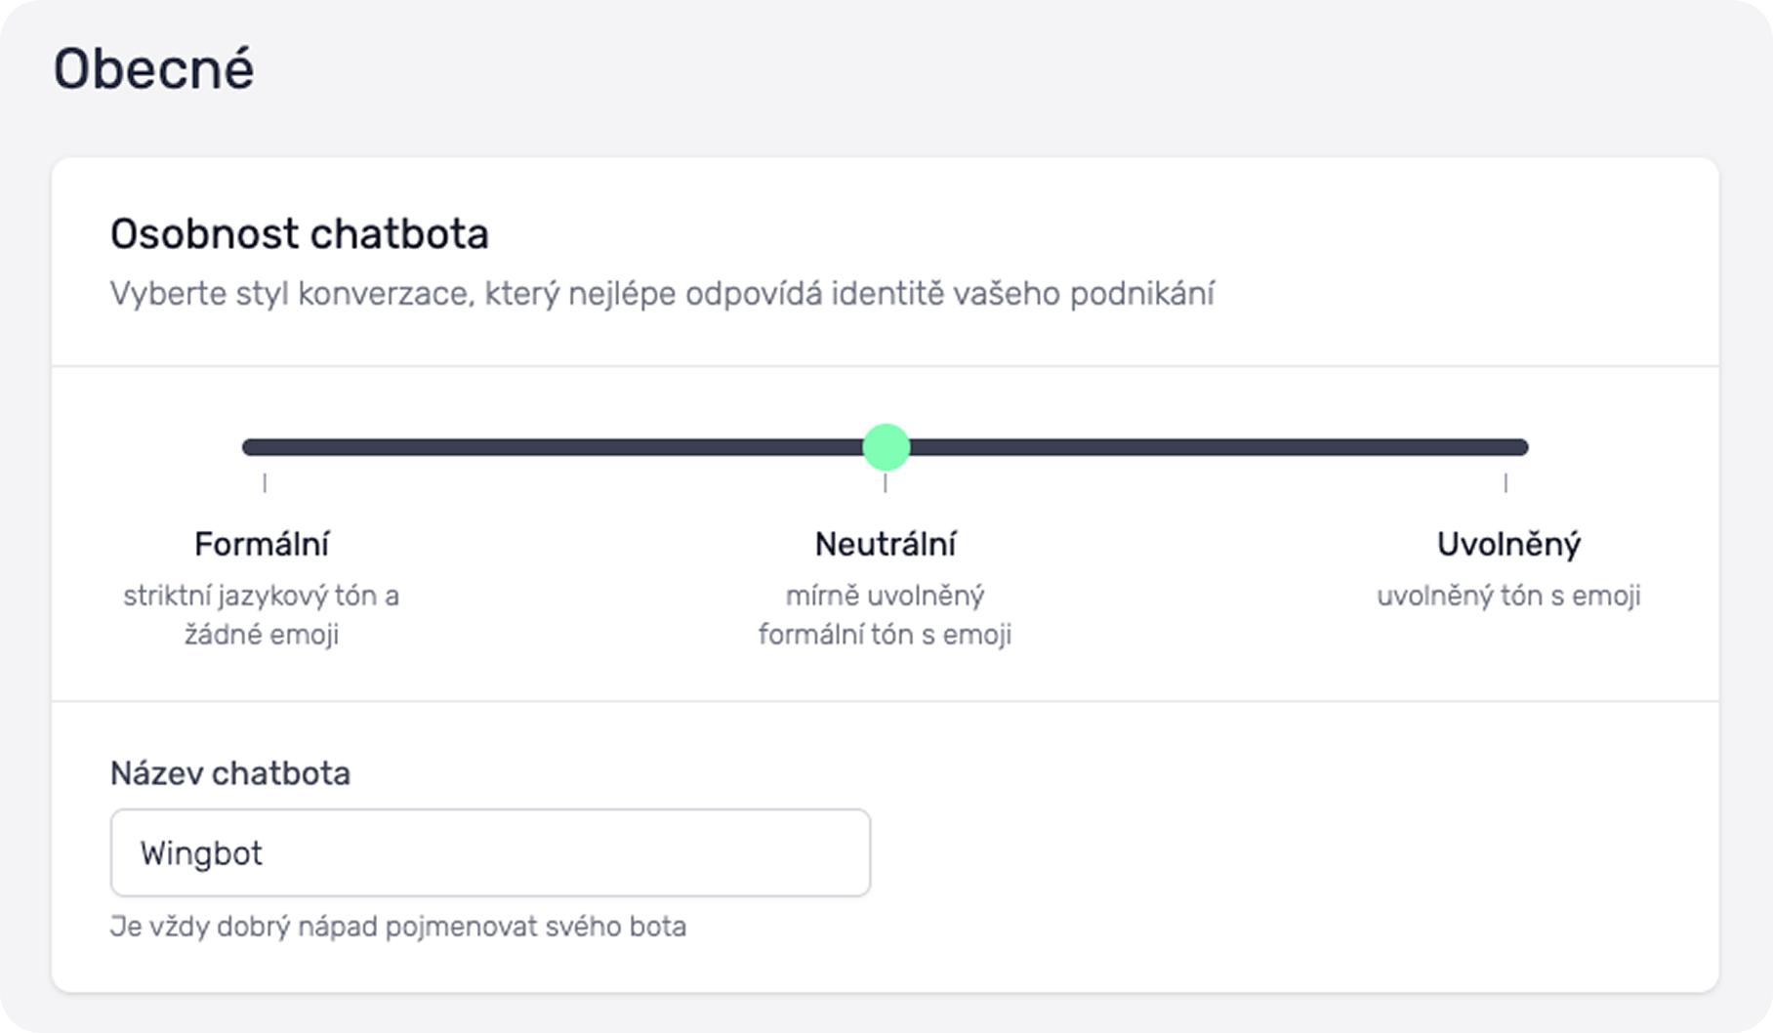Click the 'Vyberte styl konverzace' subtitle text

tap(662, 294)
